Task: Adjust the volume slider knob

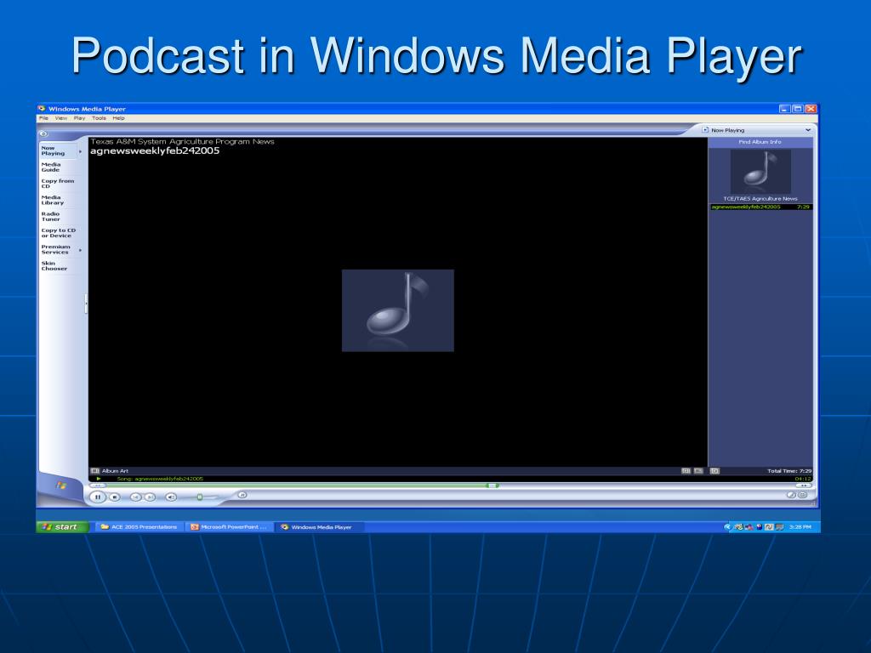Action: [x=199, y=497]
